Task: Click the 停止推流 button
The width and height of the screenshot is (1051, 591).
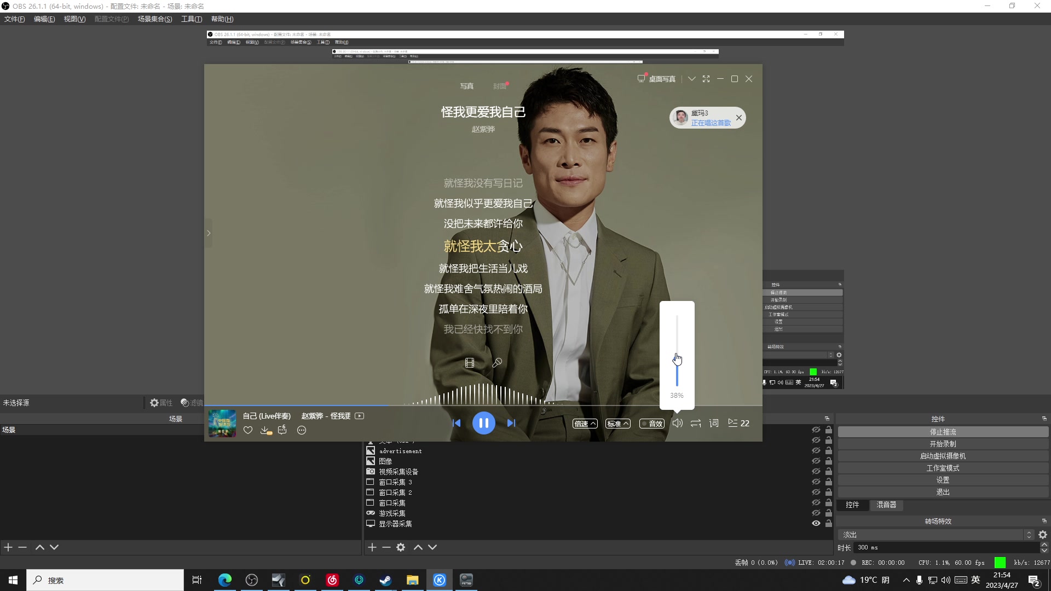Action: tap(943, 432)
